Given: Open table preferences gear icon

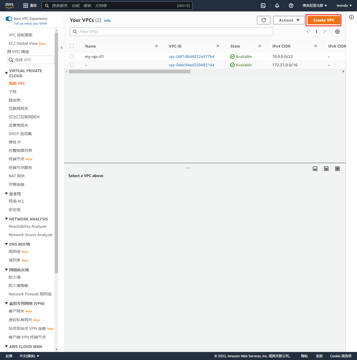Looking at the screenshot, I should (x=337, y=32).
